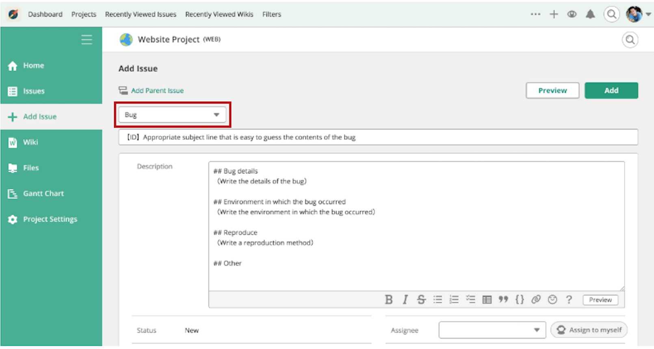Click the Add Parent Issue link

[157, 91]
